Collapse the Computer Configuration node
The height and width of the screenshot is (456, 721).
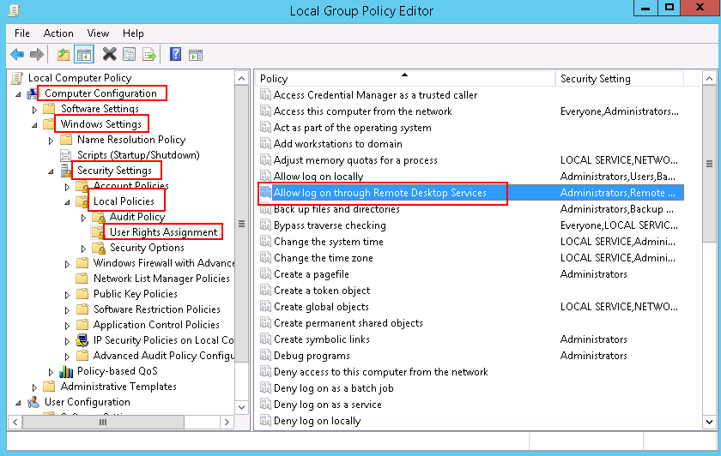[x=18, y=94]
